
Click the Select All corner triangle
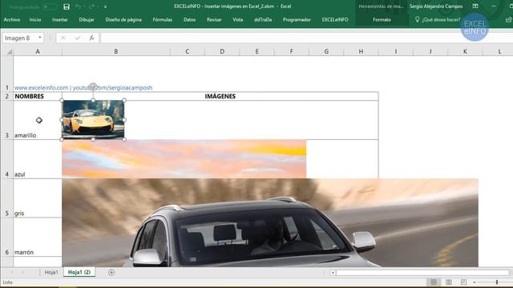[10, 51]
